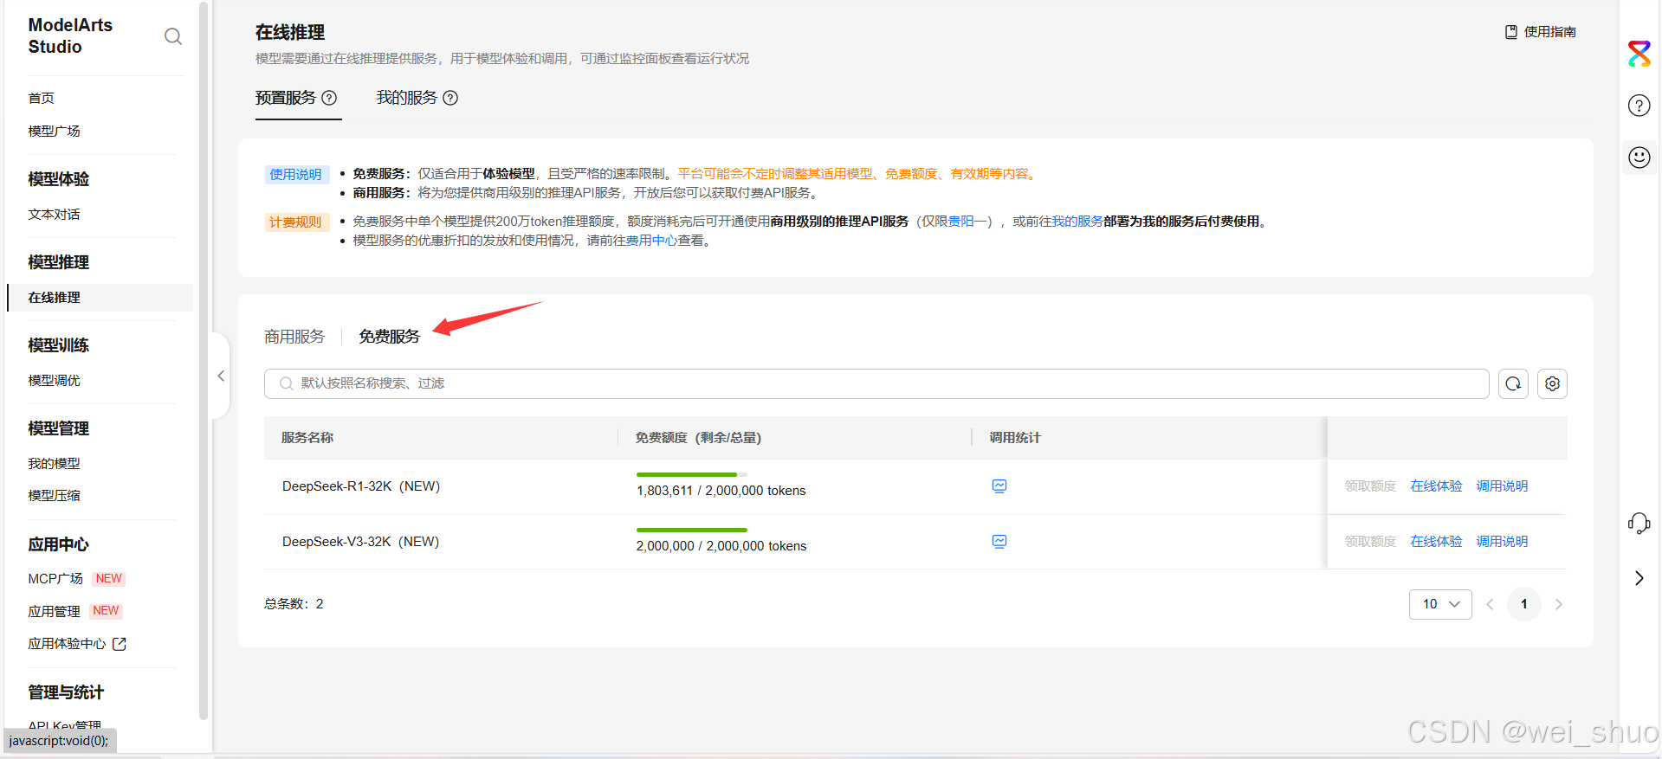Click the service name search field

[x=876, y=383]
